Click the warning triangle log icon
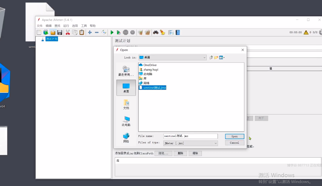322x186 pixels. (306, 32)
